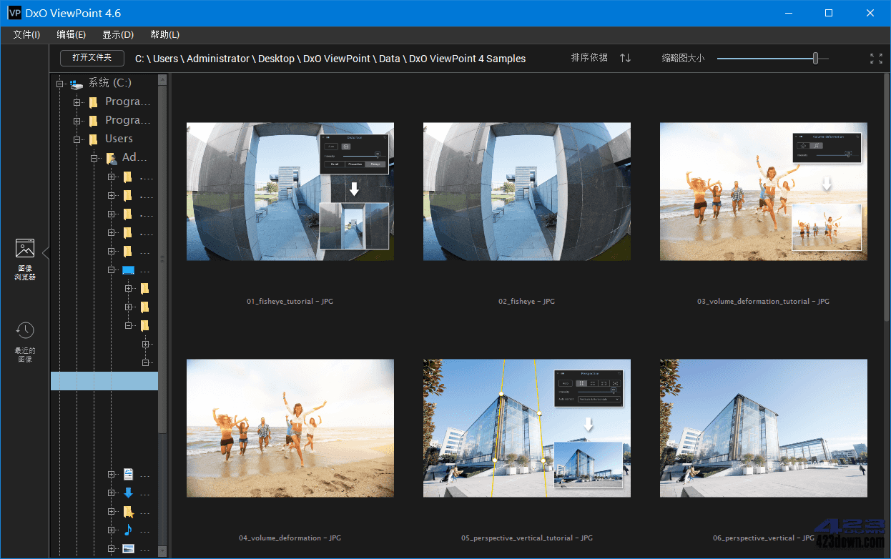Click the sort direction arrows icon
891x559 pixels.
(x=624, y=58)
